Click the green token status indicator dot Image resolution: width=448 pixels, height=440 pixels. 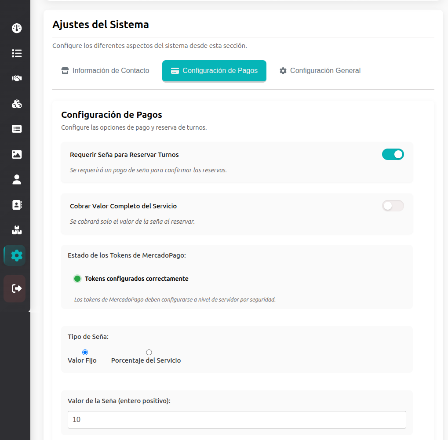coord(77,279)
